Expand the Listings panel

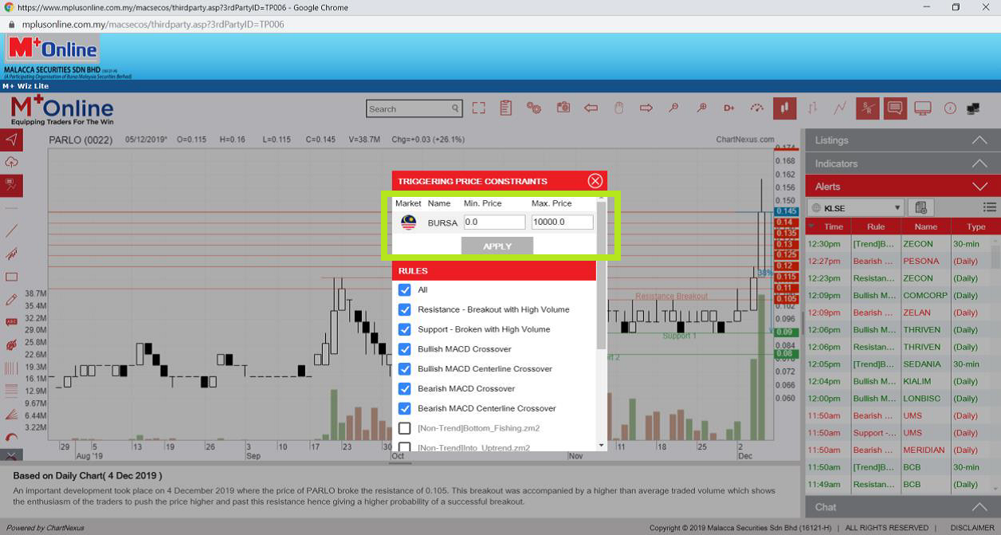[902, 140]
